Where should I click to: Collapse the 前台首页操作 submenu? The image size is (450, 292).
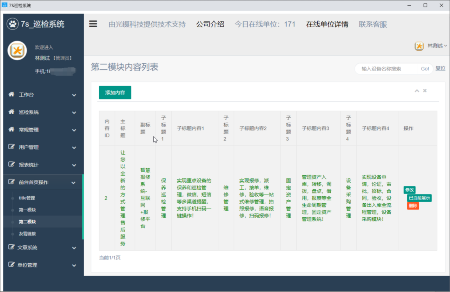point(74,182)
